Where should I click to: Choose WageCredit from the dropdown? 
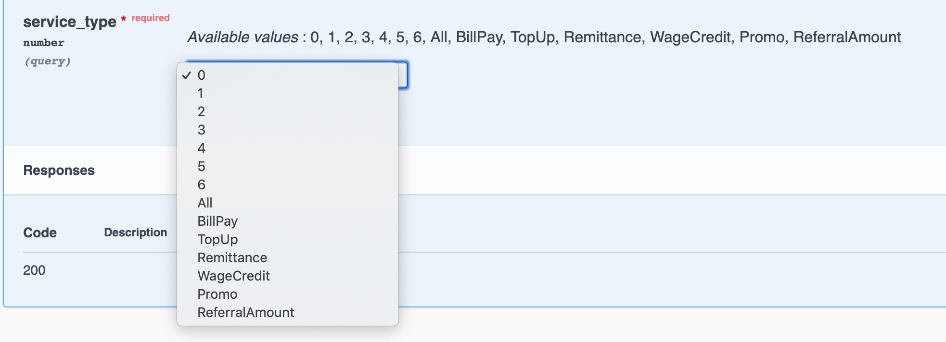(x=234, y=276)
